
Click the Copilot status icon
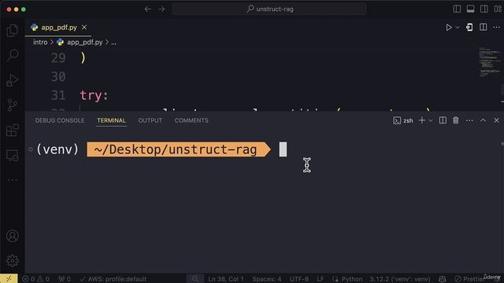click(443, 279)
